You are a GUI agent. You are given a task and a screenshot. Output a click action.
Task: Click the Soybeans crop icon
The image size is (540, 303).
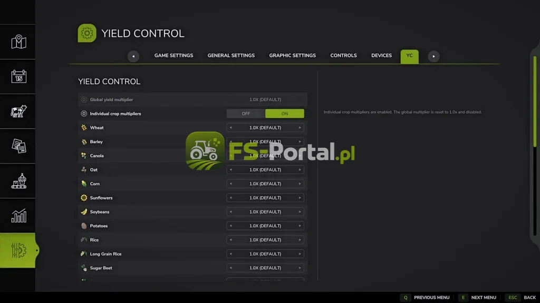click(x=84, y=212)
